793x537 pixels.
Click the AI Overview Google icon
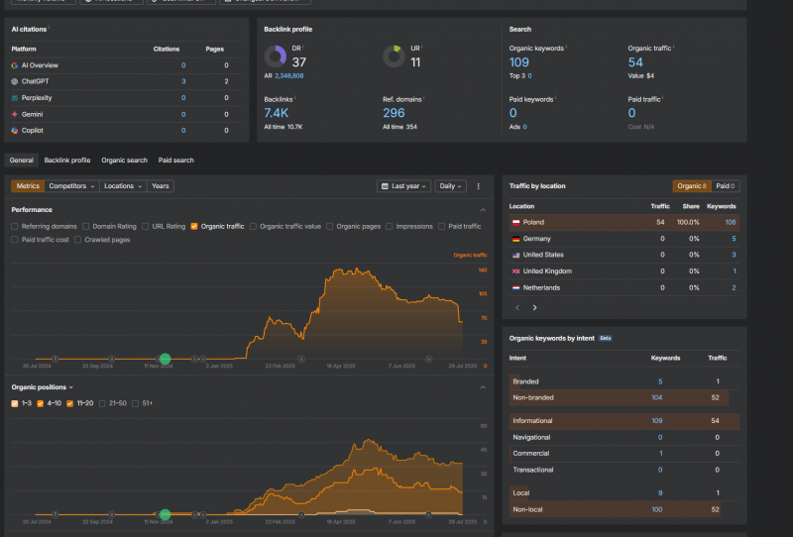(x=14, y=65)
